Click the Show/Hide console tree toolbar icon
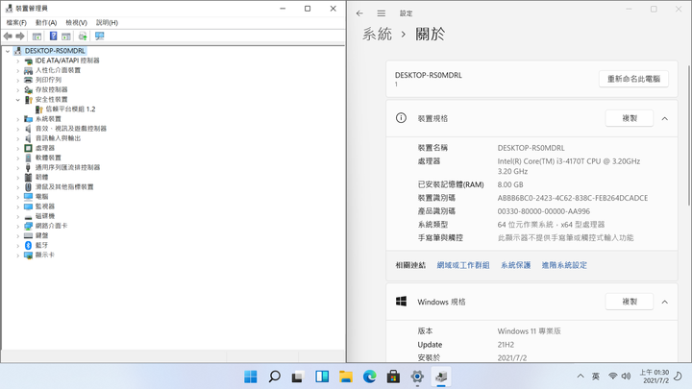 (37, 36)
